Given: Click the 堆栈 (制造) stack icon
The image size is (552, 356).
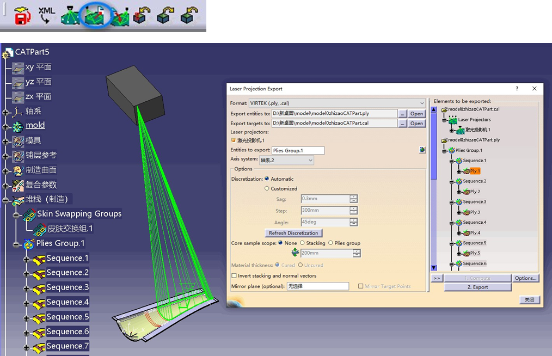Looking at the screenshot, I should tap(18, 200).
